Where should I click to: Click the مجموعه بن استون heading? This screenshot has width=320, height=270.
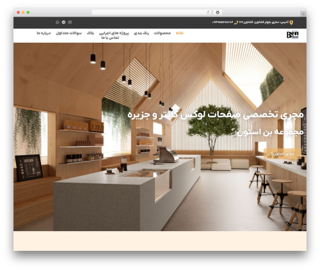point(270,131)
